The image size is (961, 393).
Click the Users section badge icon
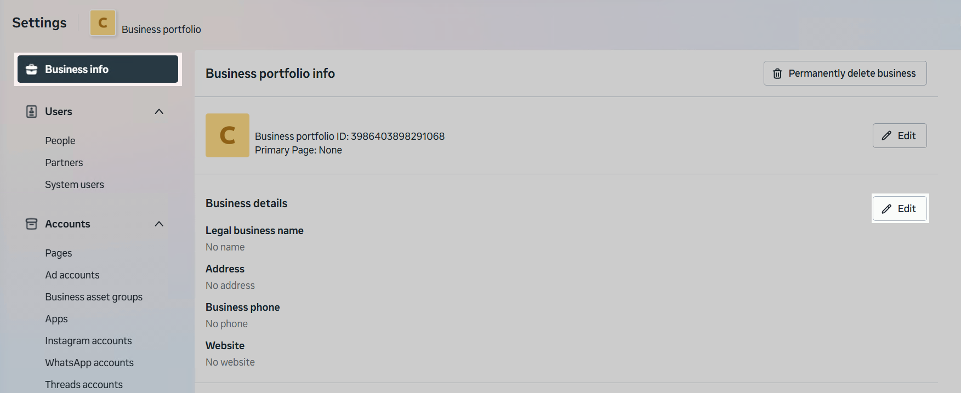click(32, 112)
